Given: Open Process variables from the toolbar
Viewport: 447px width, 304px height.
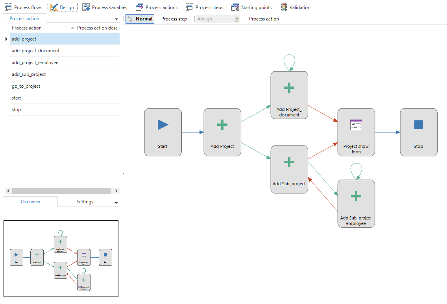Looking at the screenshot, I should tap(105, 7).
